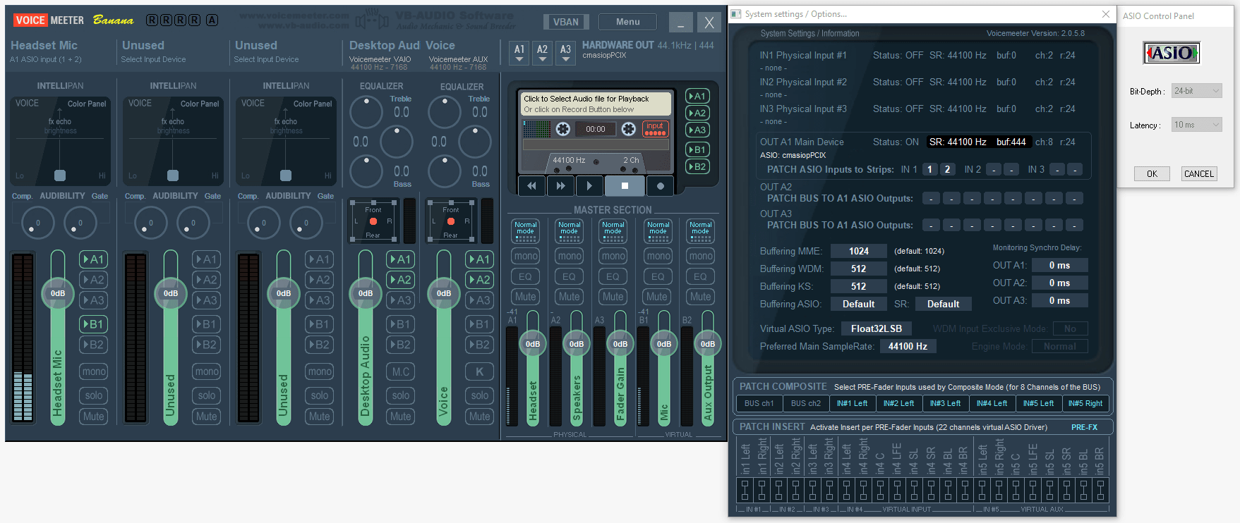
Task: Change Headset Mic A1 ASIO input device
Action: pyautogui.click(x=46, y=59)
